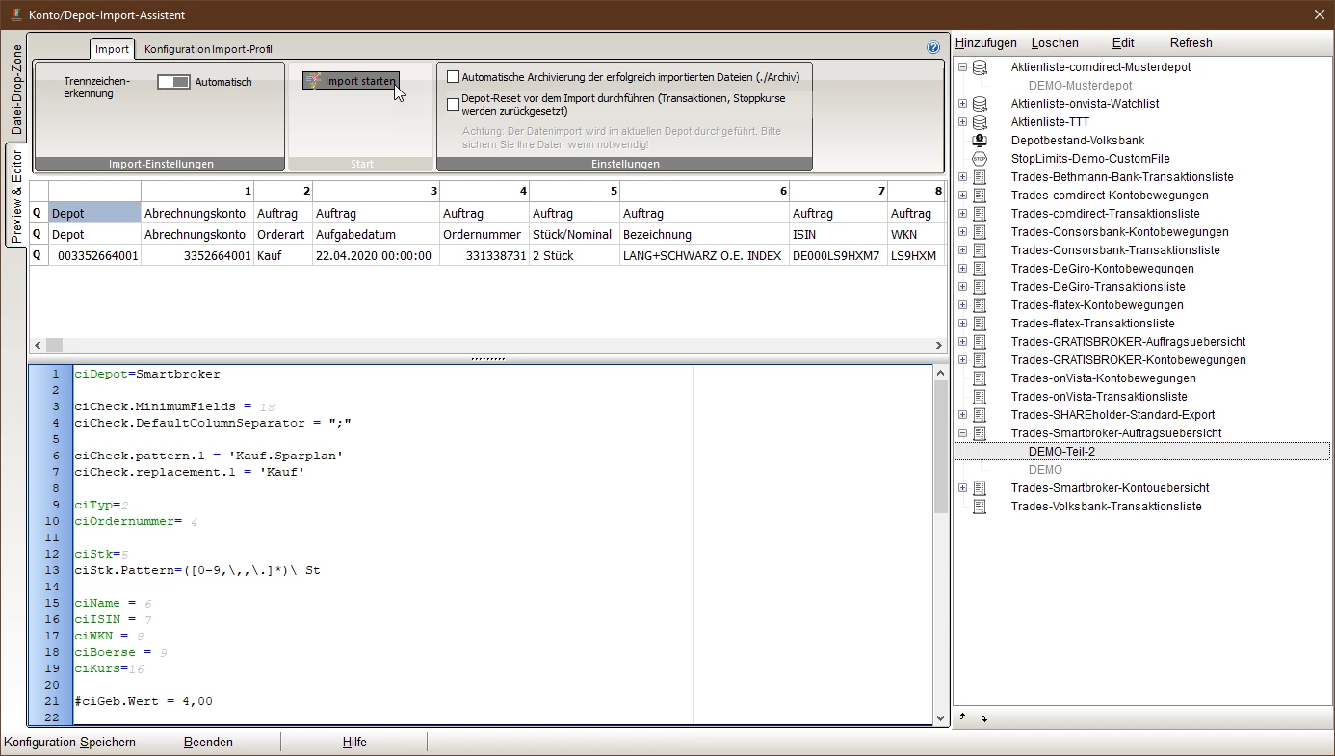The image size is (1335, 756).
Task: Click the move-up arrow below the profile tree
Action: [962, 717]
